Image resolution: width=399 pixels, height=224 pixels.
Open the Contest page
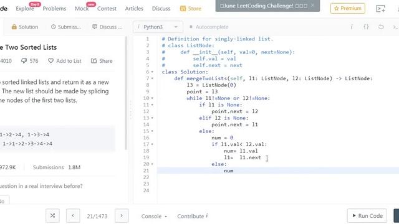pyautogui.click(x=107, y=9)
